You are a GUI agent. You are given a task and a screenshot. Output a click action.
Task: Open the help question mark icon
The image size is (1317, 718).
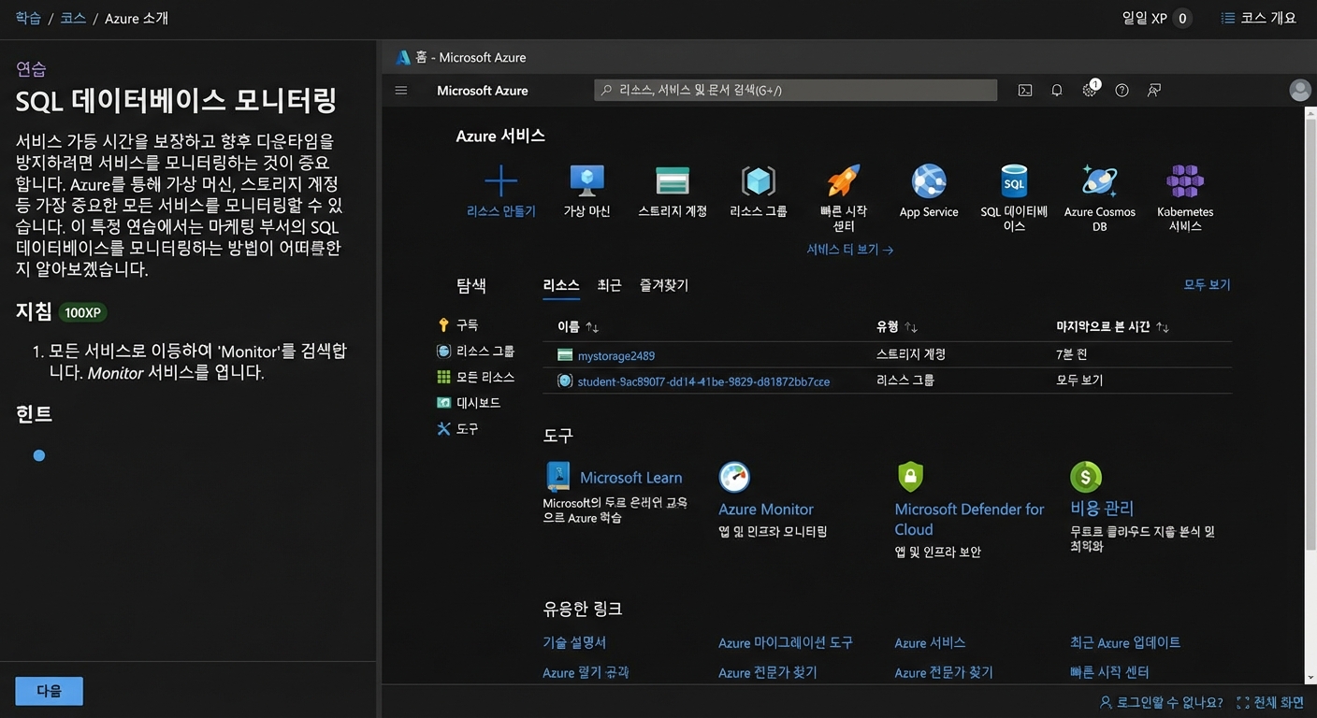tap(1122, 91)
